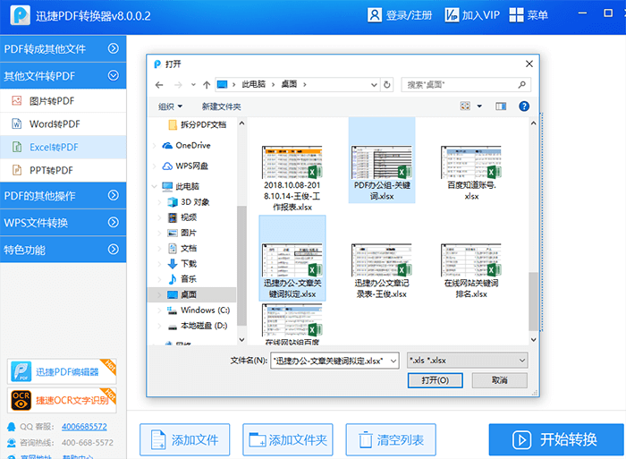626x459 pixels.
Task: Select WPS网盘 in navigation tree
Action: 185,166
